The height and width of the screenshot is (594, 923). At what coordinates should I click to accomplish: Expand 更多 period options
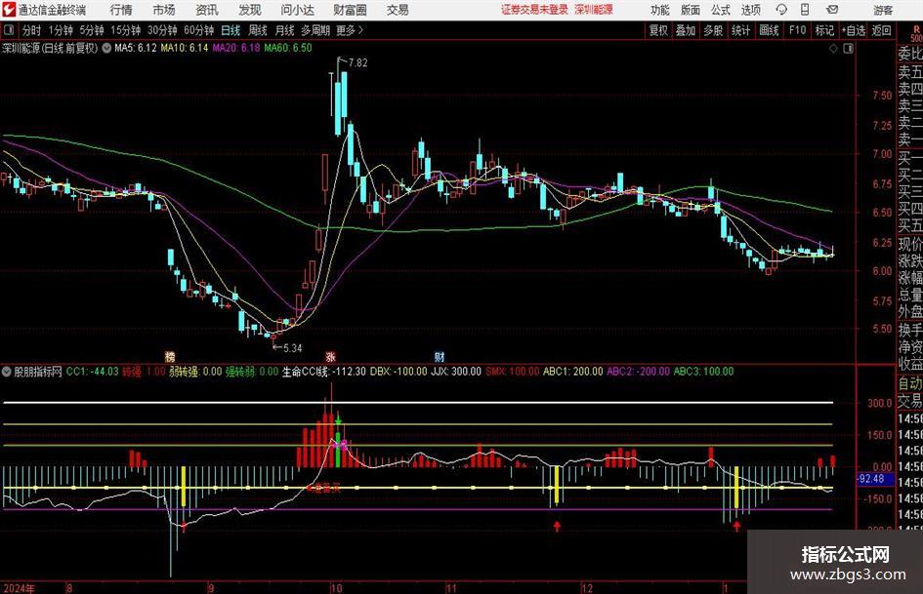[350, 30]
